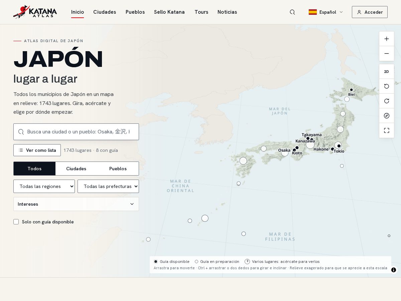401x301 pixels.
Task: Open the search magnifier in the header
Action: click(x=292, y=12)
